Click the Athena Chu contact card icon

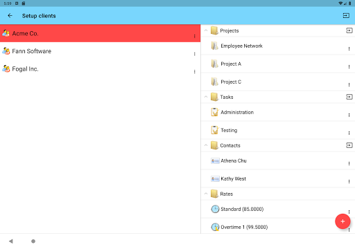click(x=215, y=160)
